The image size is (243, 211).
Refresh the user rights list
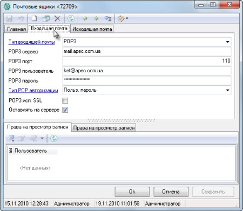[x=53, y=138]
